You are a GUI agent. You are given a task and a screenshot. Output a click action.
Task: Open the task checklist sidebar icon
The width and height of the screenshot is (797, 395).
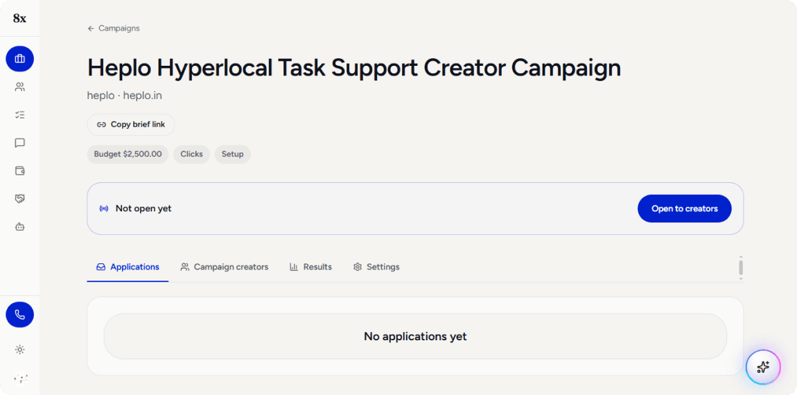(x=20, y=115)
